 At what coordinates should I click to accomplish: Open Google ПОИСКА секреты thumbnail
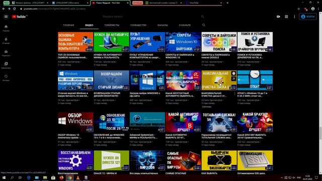click(x=219, y=42)
